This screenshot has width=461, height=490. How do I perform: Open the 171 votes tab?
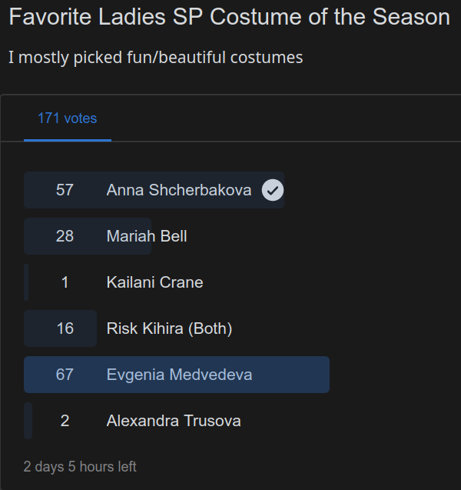tap(68, 118)
